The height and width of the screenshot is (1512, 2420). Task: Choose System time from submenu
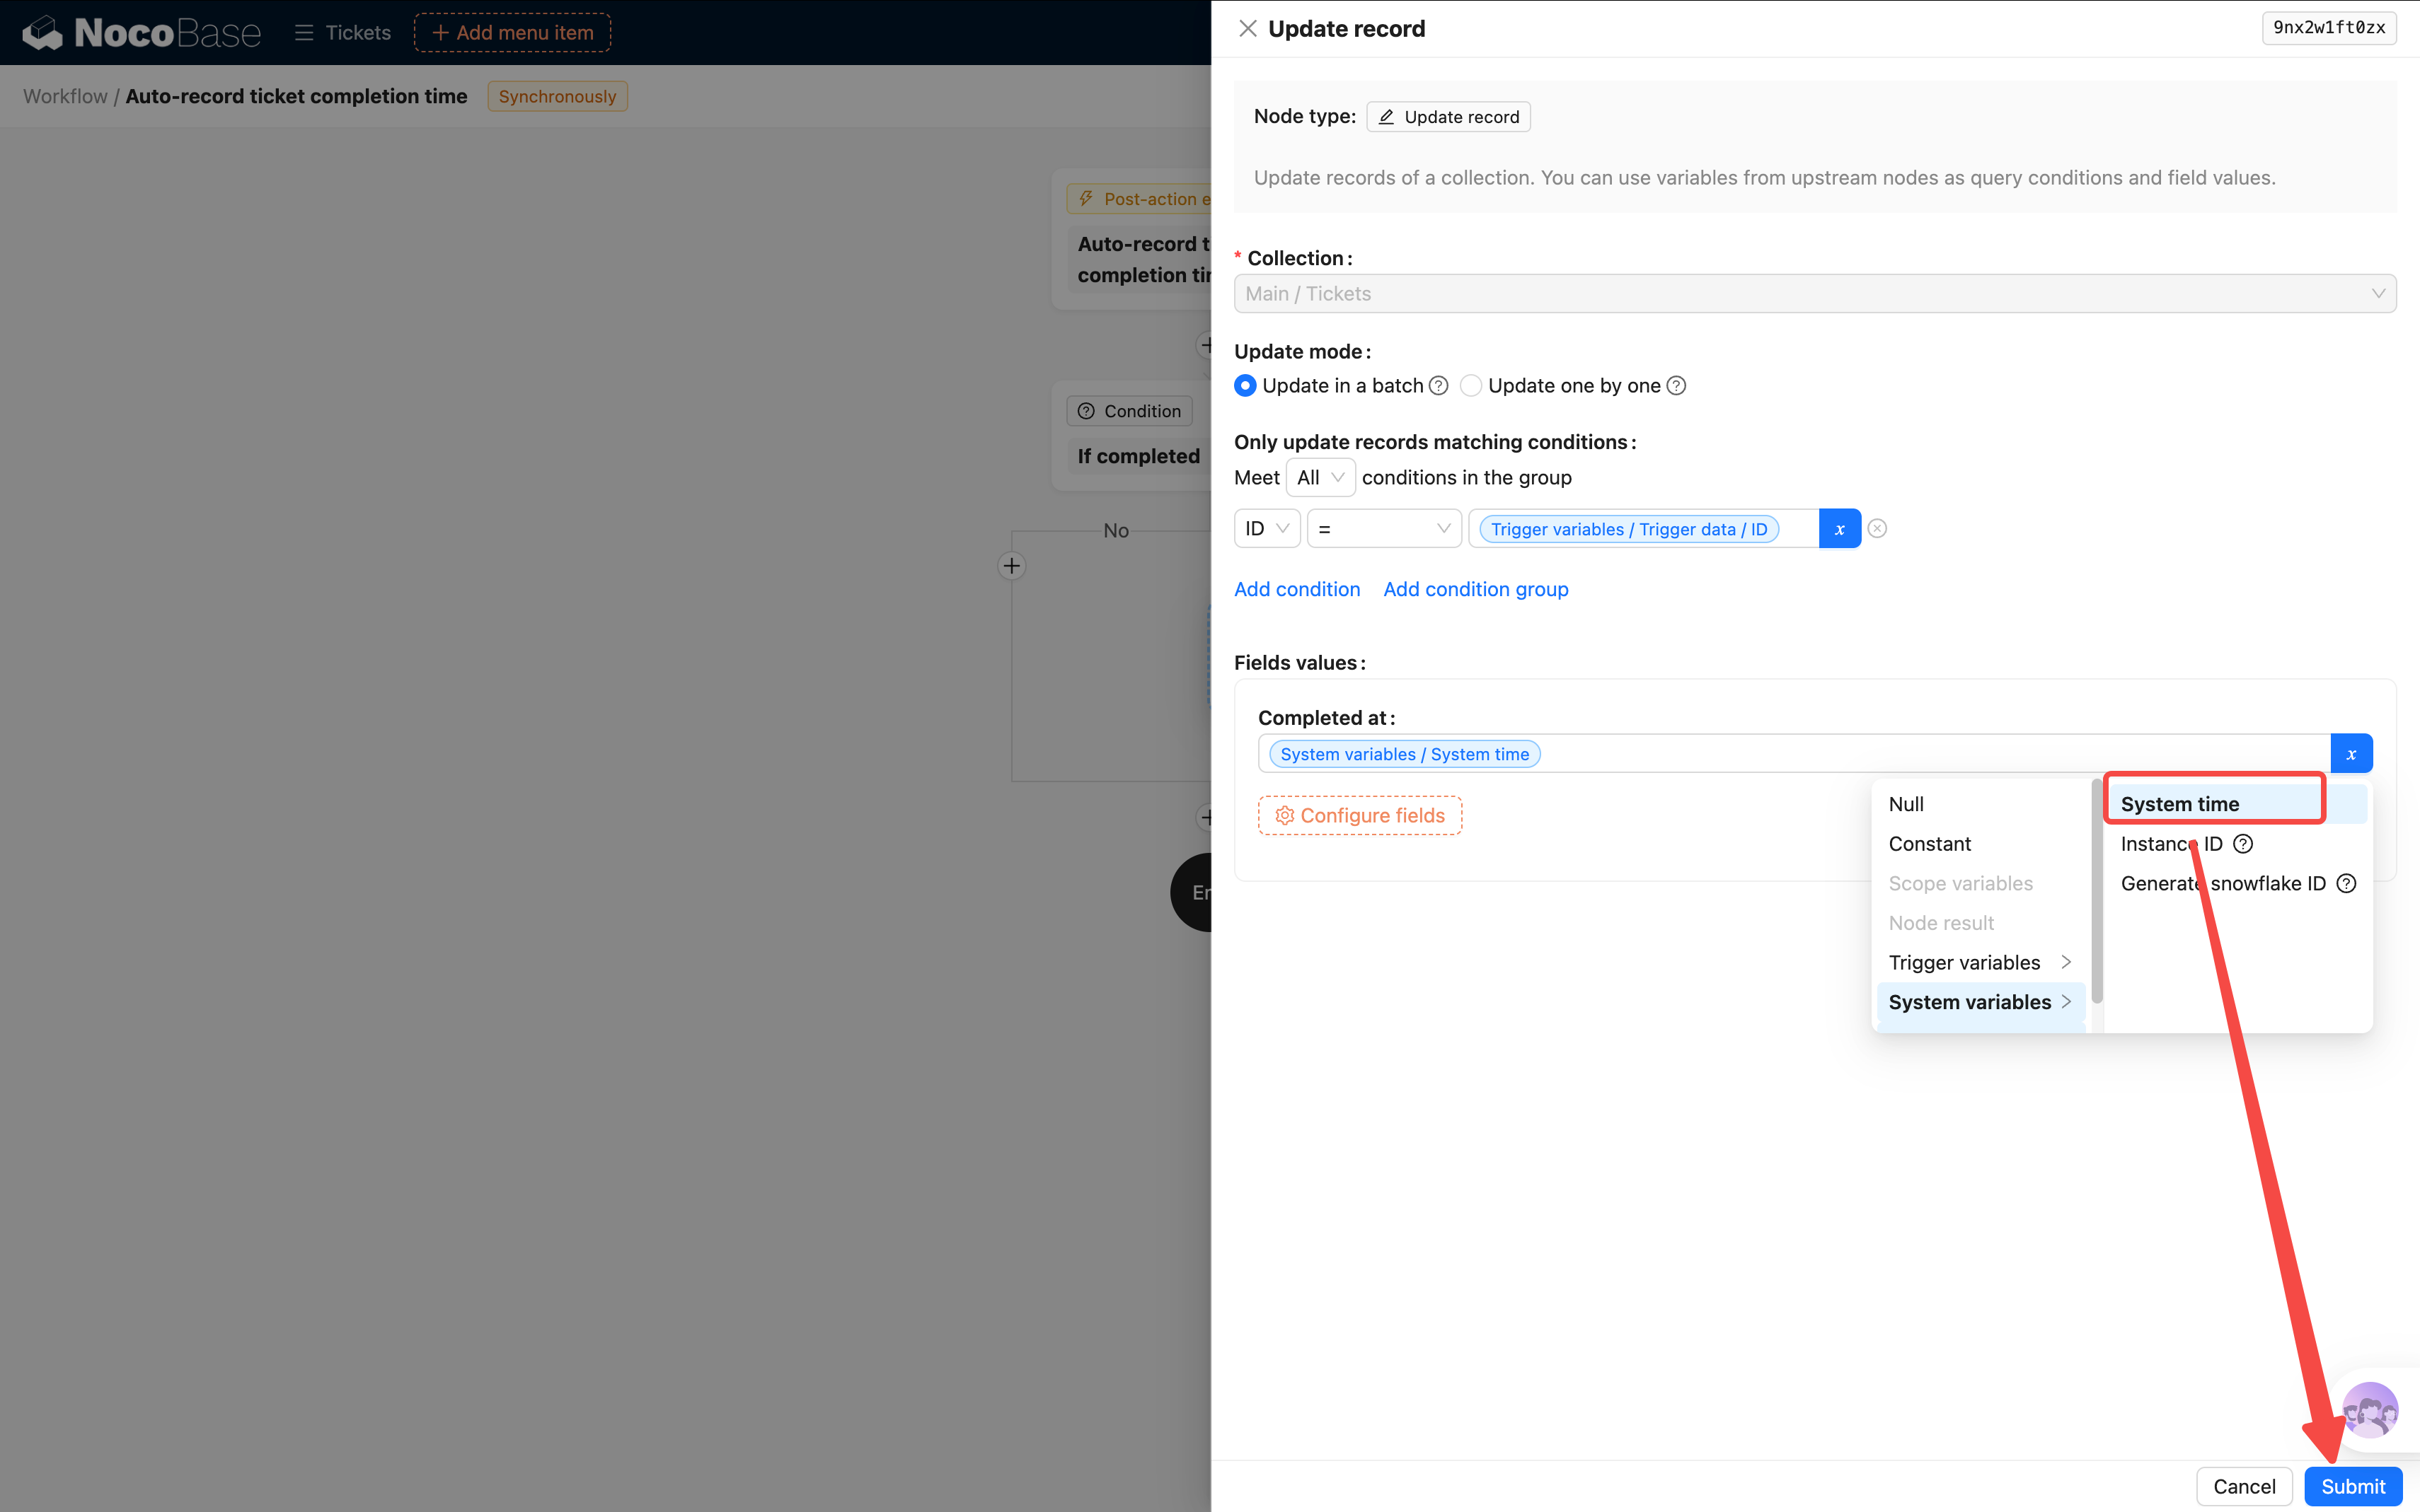(x=2180, y=804)
